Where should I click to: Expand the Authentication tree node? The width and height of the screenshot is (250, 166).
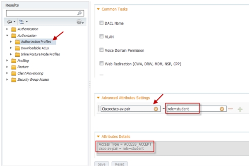[x=7, y=29]
